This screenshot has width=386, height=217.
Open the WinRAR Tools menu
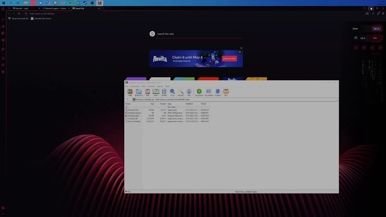tap(144, 86)
